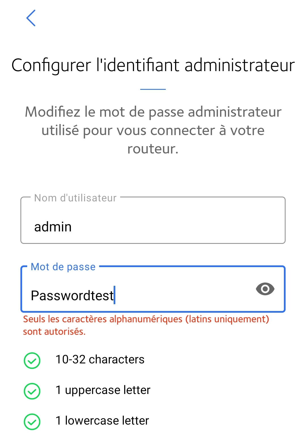Image resolution: width=306 pixels, height=441 pixels.
Task: Click the green check beside uppercase letter
Action: 32,391
